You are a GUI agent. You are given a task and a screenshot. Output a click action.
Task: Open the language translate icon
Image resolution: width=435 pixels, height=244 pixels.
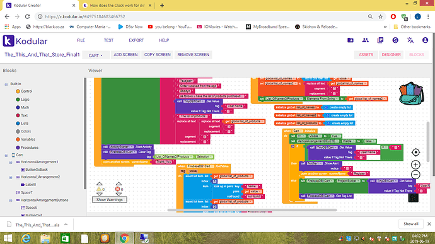pyautogui.click(x=410, y=40)
